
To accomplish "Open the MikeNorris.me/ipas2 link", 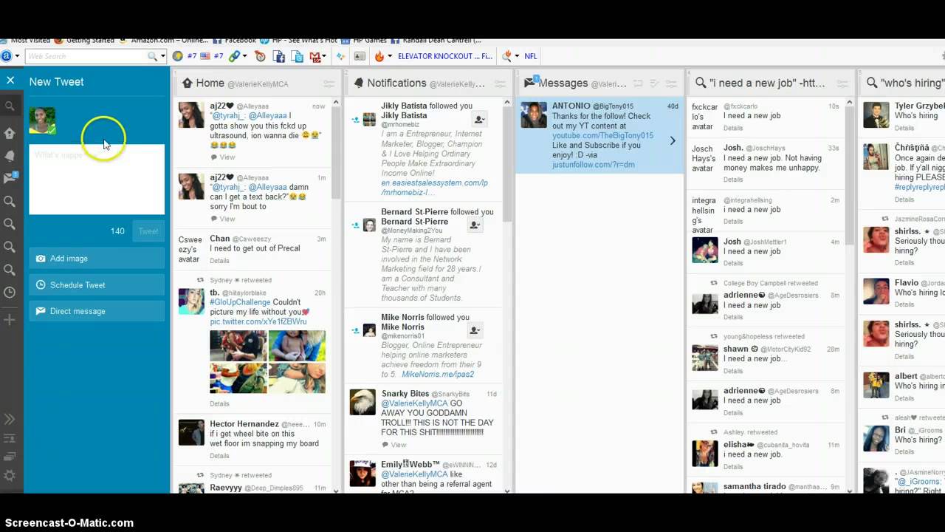I will click(438, 375).
